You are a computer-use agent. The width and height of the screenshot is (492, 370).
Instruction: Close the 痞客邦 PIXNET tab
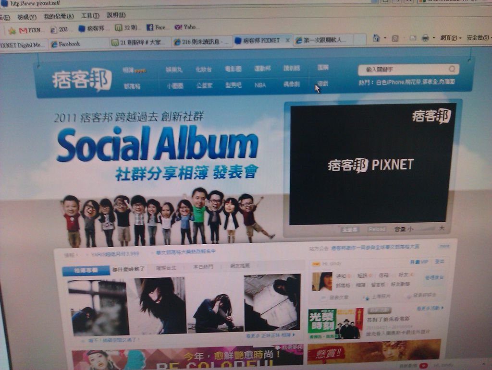(287, 40)
